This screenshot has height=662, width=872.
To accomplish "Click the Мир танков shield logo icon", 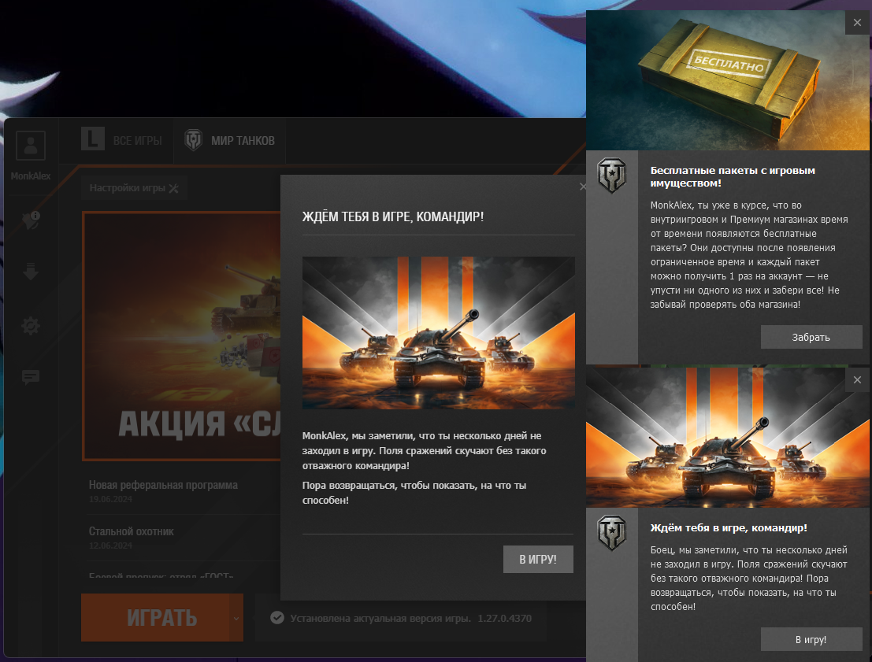I will click(x=194, y=140).
